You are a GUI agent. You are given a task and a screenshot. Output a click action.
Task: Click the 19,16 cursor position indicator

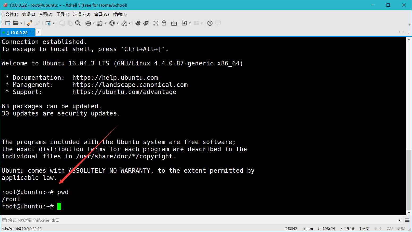tap(347, 229)
